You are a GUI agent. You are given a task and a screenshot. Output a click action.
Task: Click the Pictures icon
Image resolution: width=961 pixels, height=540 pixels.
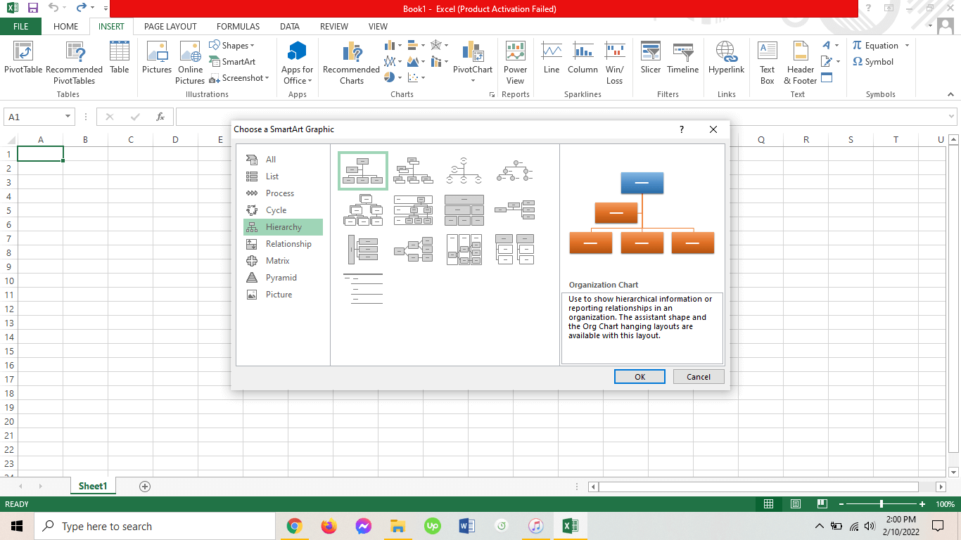tap(157, 58)
